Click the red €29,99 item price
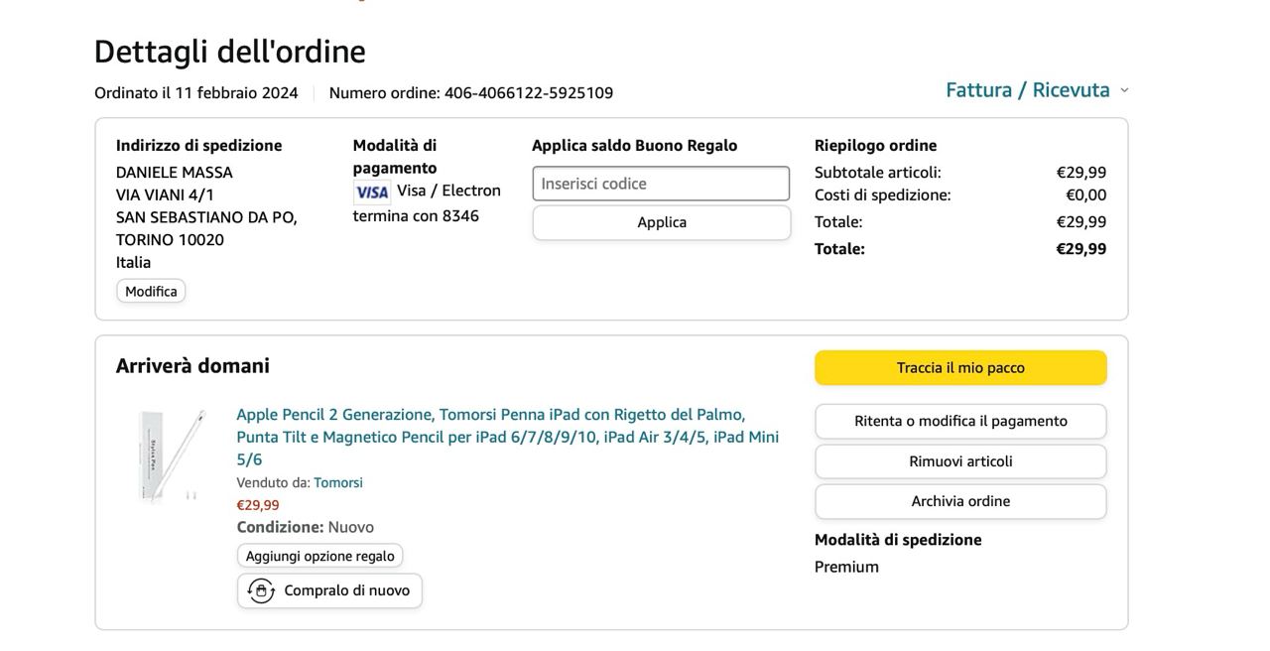Image resolution: width=1270 pixels, height=651 pixels. [258, 505]
